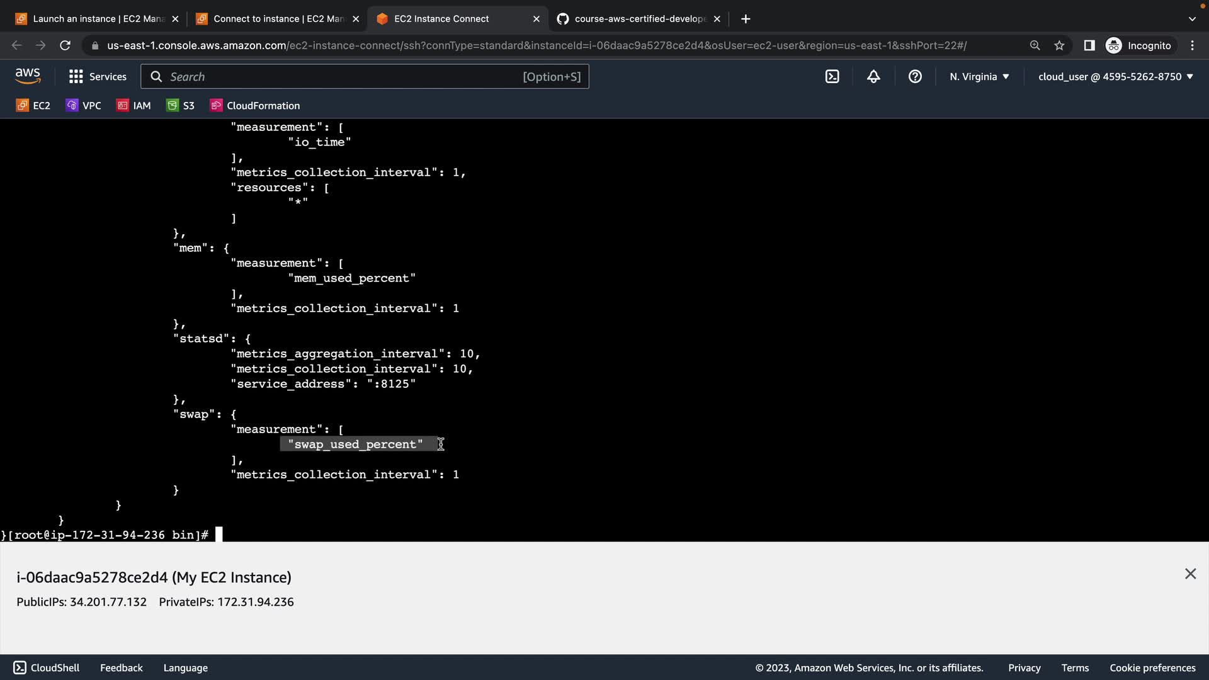1209x680 pixels.
Task: Open CloudShell from the footer bar
Action: 47,667
